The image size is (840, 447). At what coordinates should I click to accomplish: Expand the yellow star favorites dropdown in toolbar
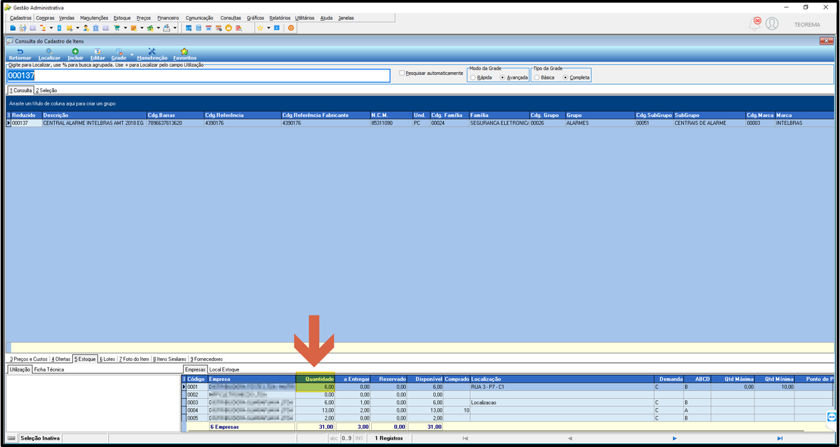[x=268, y=28]
